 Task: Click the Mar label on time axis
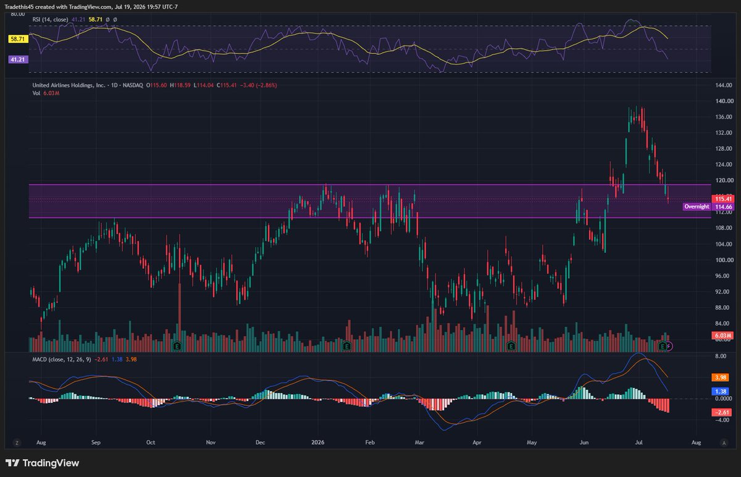419,442
